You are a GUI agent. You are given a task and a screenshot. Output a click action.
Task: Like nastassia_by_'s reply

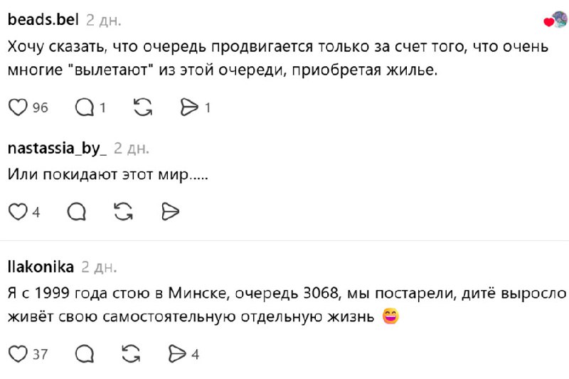[x=16, y=211]
